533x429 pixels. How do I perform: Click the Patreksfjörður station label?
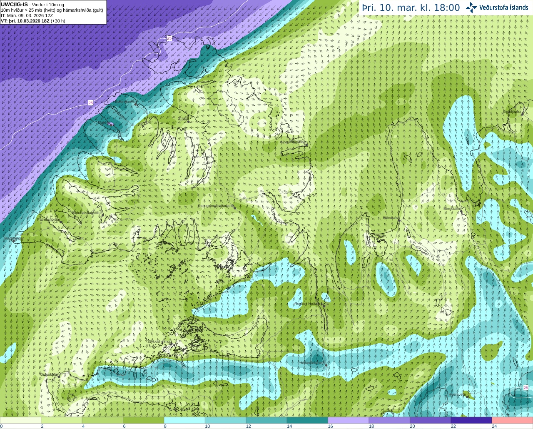pyautogui.click(x=48, y=219)
